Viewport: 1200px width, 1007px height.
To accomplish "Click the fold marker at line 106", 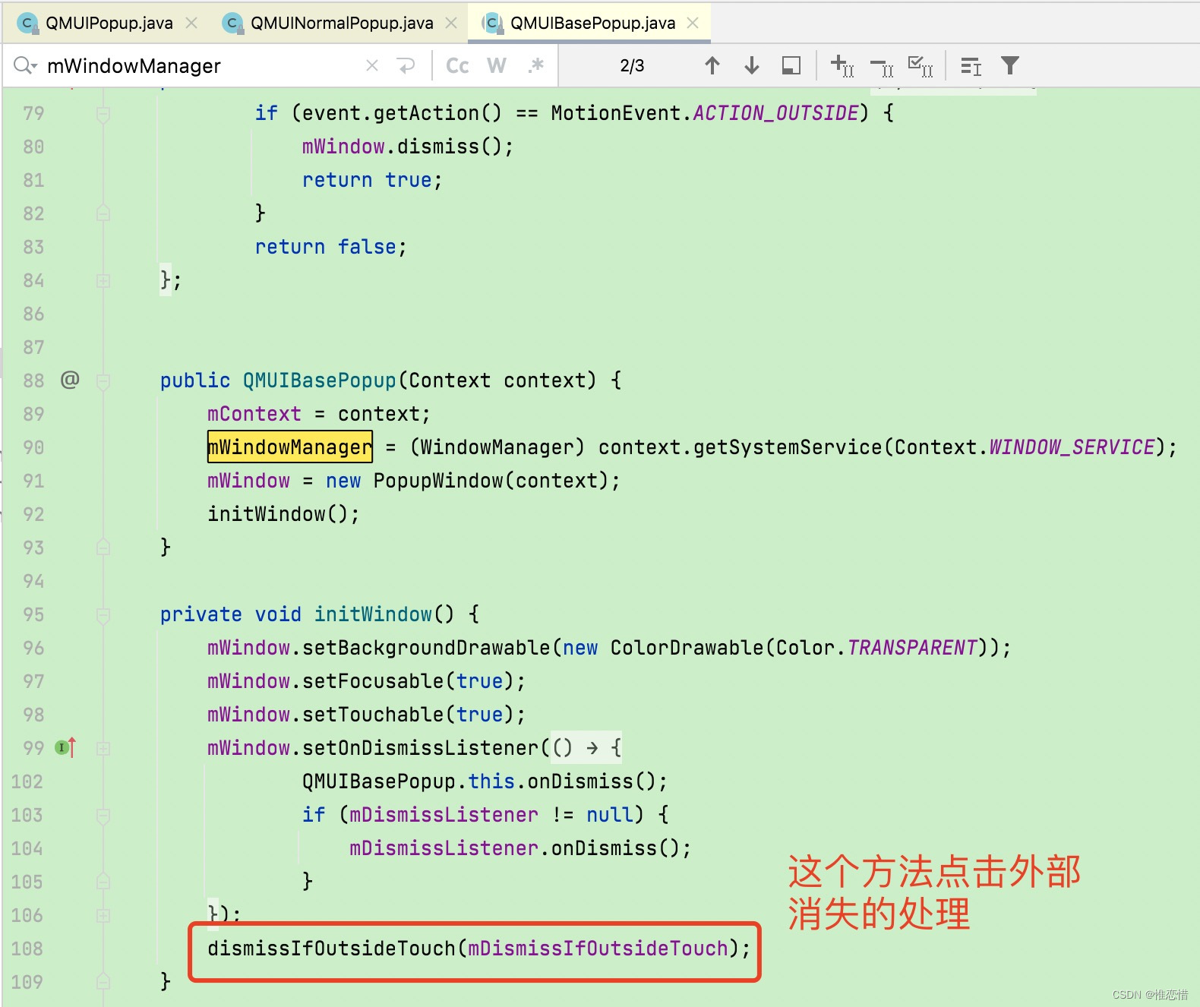I will 103,915.
